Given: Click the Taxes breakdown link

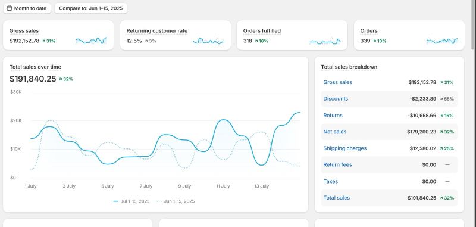Looking at the screenshot, I should coord(331,181).
